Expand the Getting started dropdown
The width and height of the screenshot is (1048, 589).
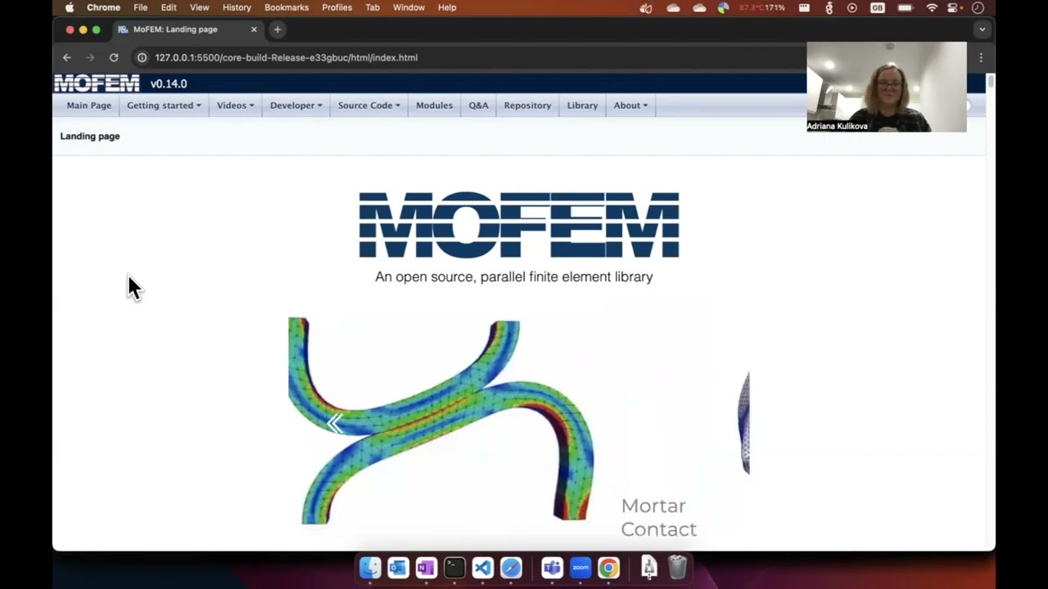point(164,106)
